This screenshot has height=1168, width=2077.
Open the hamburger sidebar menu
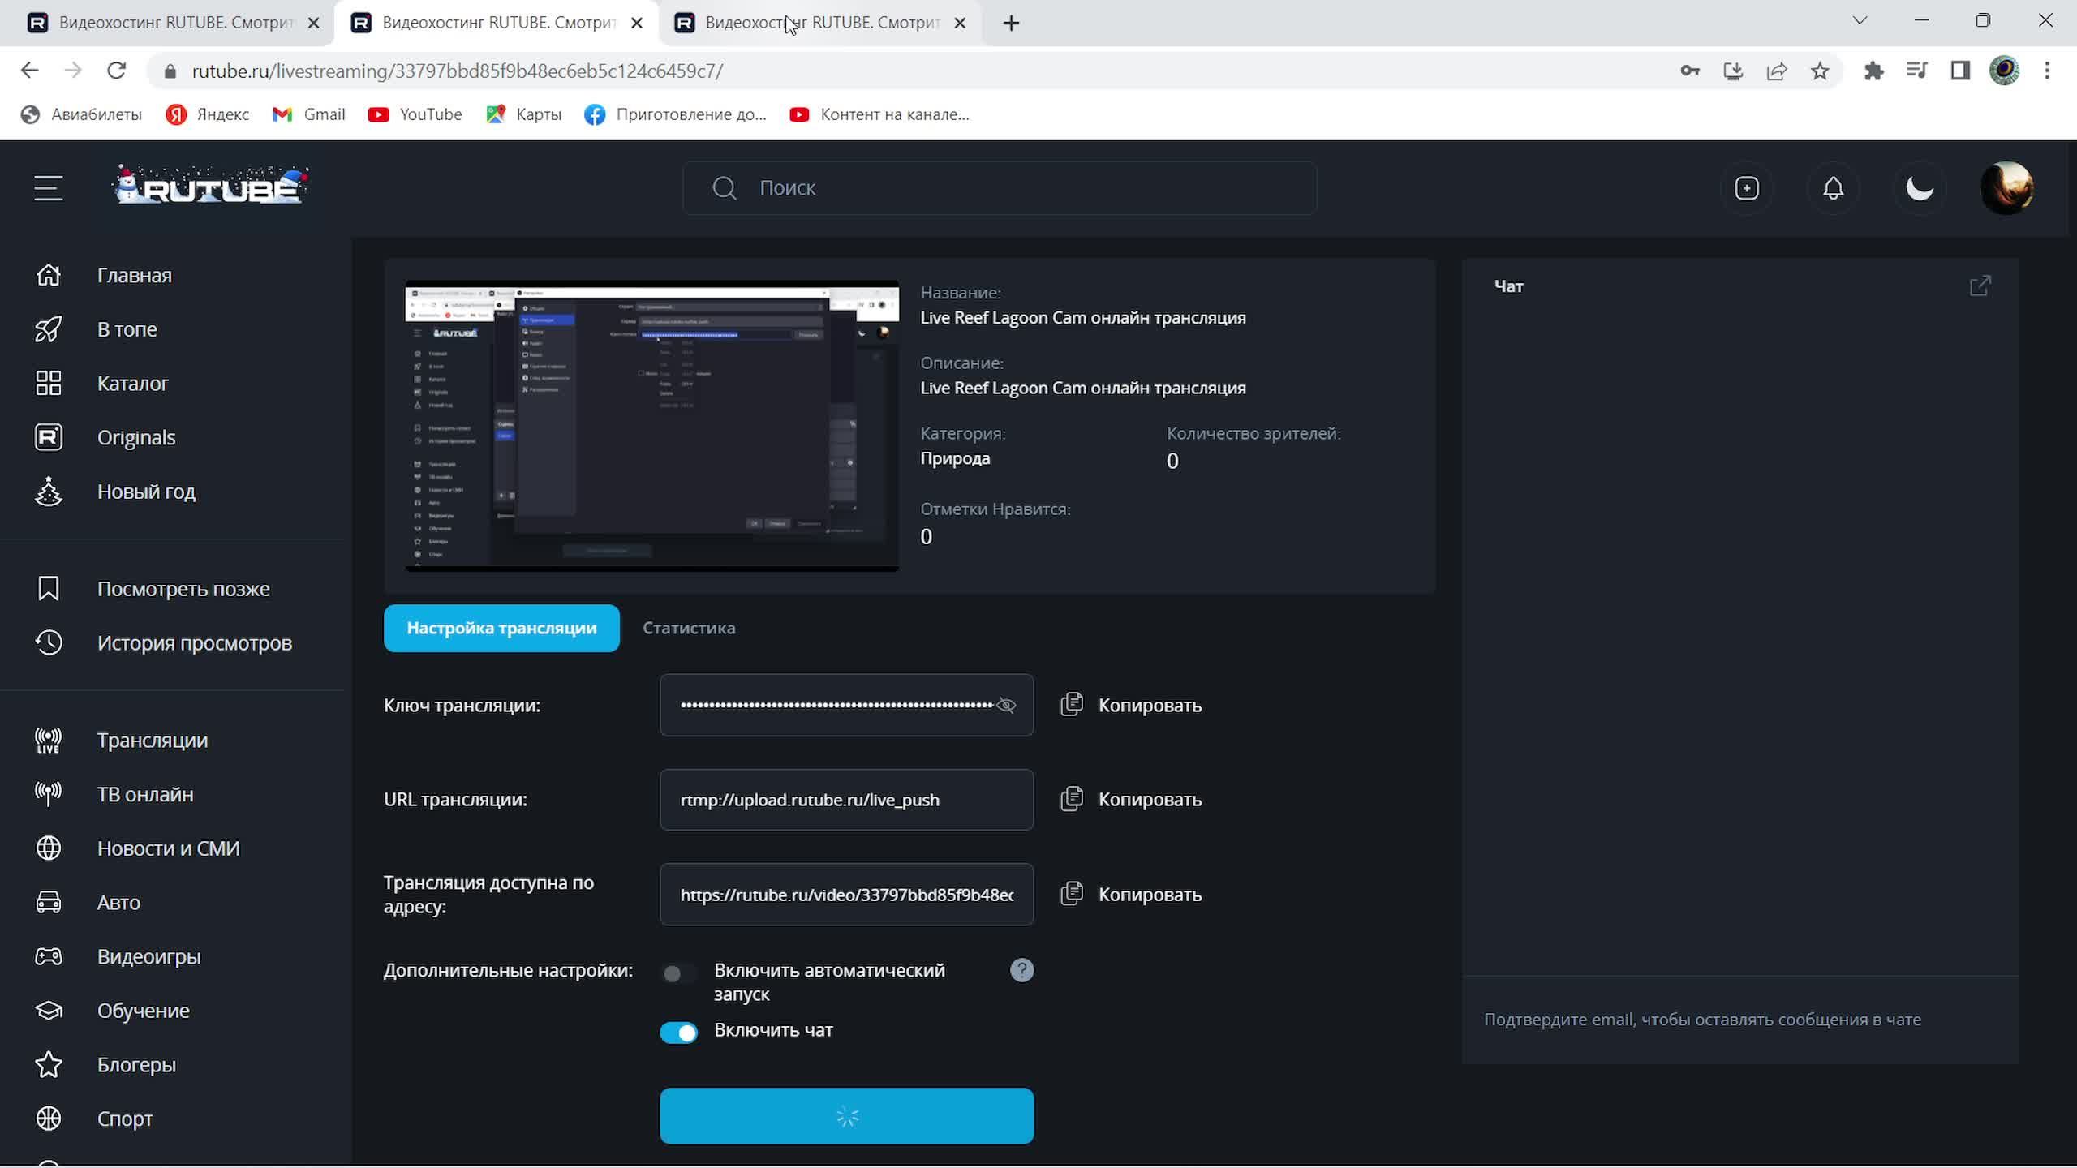coord(49,188)
